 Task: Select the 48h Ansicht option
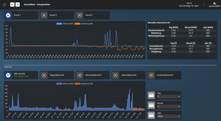click(21, 75)
